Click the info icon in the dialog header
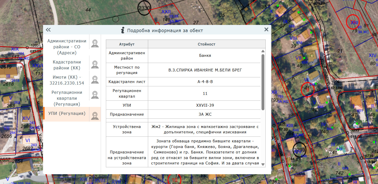Screen dimensions: 378x184 click(x=123, y=30)
